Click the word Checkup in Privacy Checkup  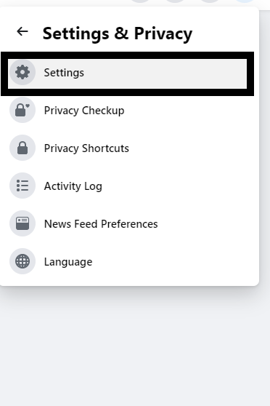(103, 111)
